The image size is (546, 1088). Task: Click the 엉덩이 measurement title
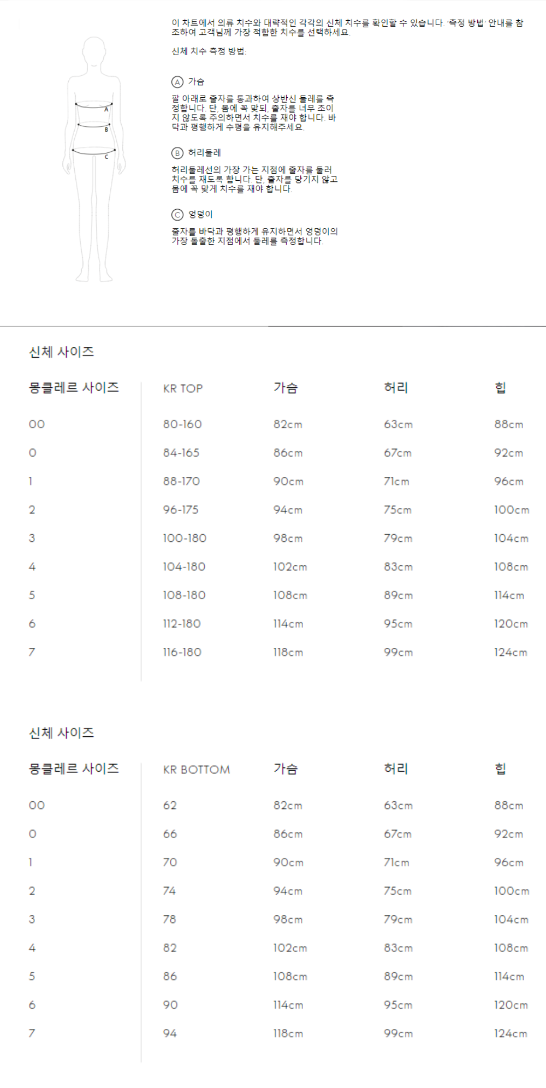coord(200,215)
